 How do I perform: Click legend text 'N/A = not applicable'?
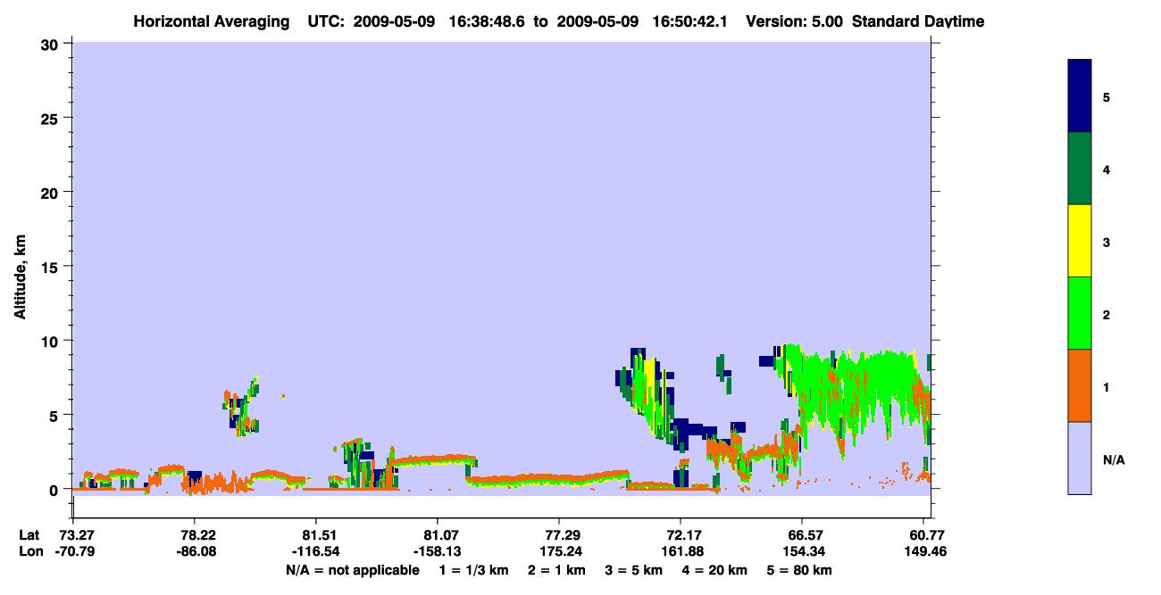352,570
